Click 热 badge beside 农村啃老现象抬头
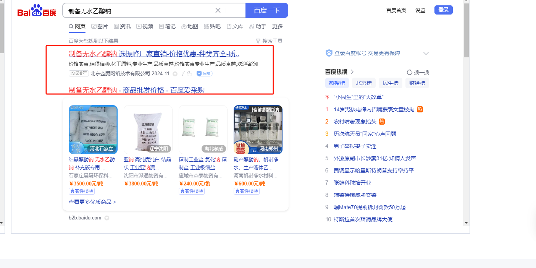This screenshot has width=536, height=268. (382, 122)
